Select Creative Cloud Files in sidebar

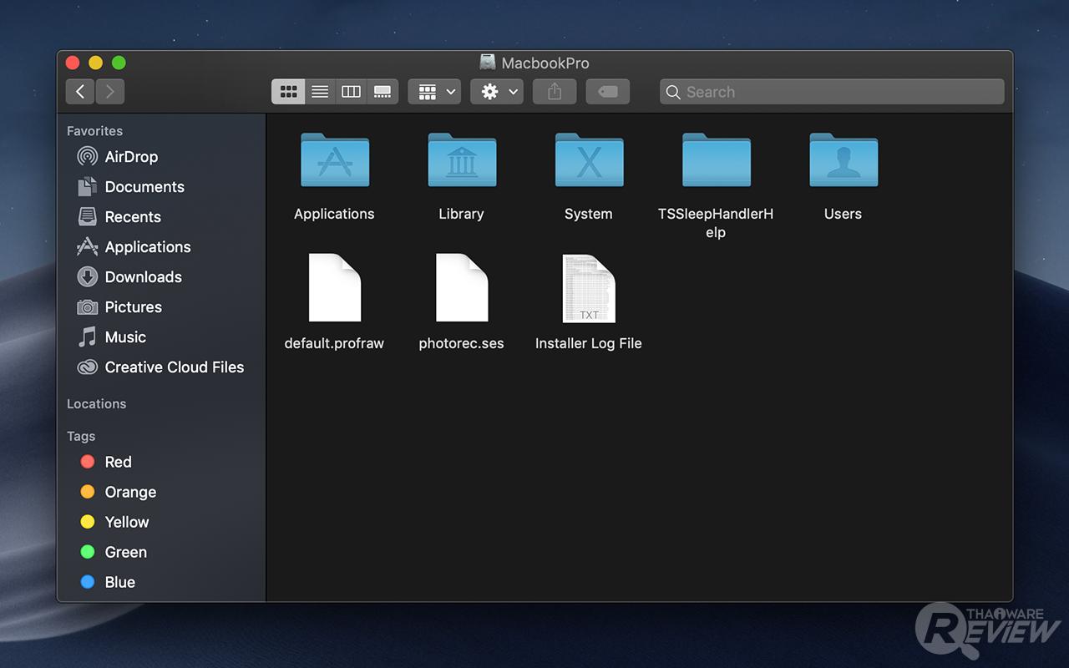coord(174,367)
